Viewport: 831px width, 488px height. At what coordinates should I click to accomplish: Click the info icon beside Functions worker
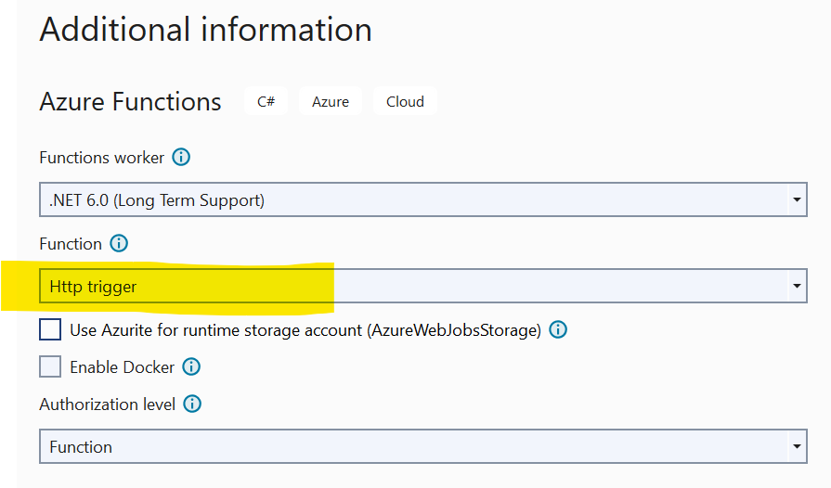181,158
